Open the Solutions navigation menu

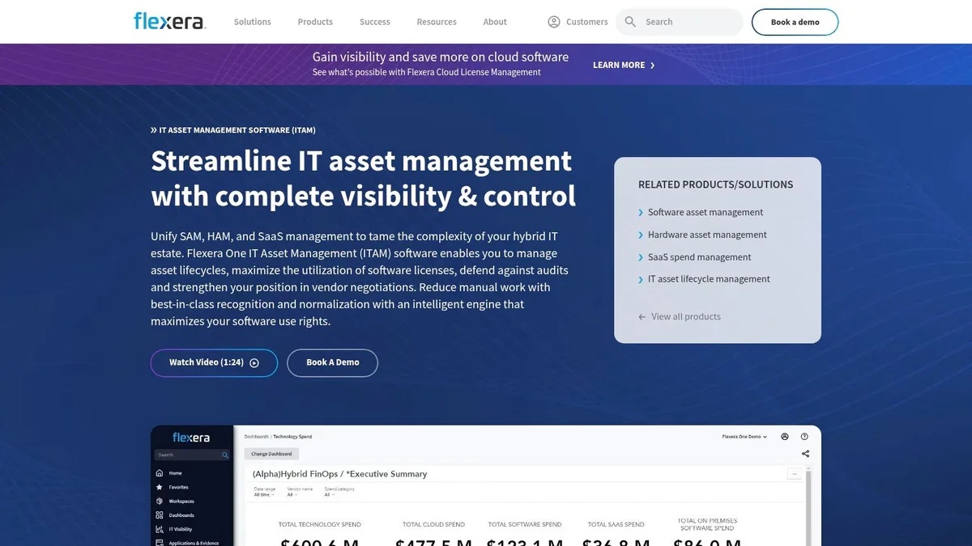coord(253,22)
